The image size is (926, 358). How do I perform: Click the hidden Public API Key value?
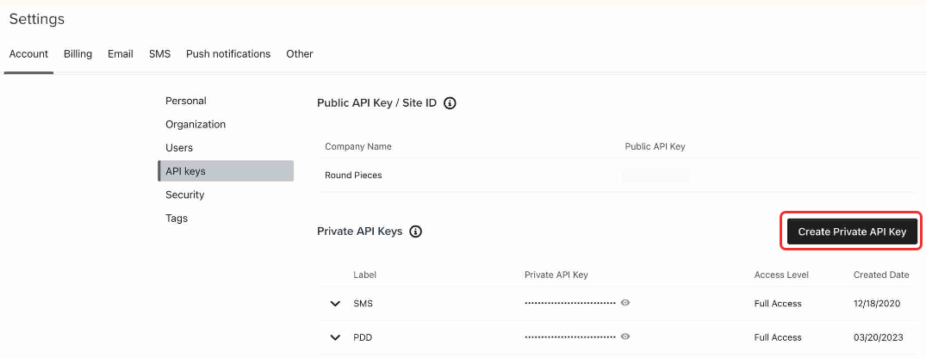pos(656,176)
